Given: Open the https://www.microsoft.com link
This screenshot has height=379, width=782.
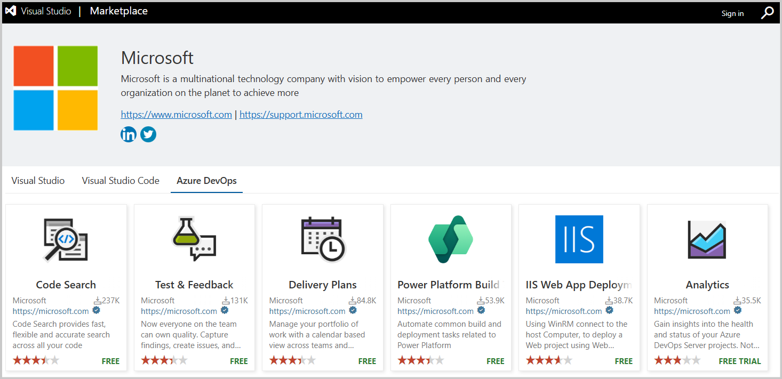Looking at the screenshot, I should (176, 115).
